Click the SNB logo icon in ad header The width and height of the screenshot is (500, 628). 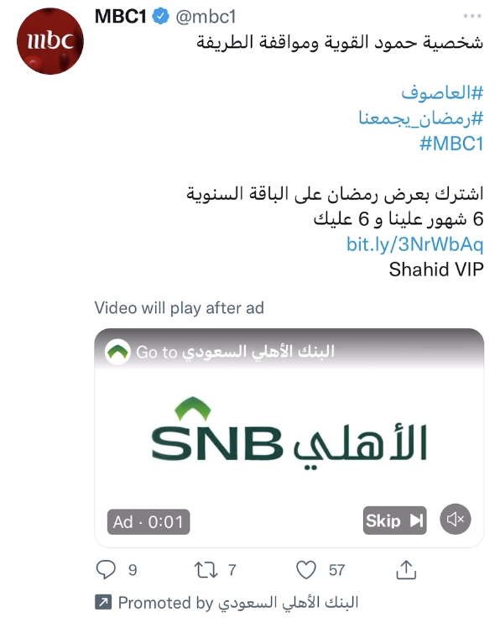[117, 352]
